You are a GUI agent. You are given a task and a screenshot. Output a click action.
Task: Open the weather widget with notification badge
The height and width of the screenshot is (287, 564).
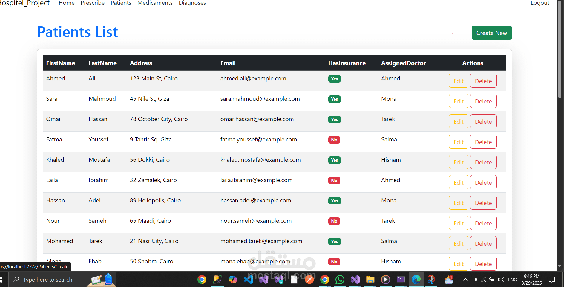click(x=449, y=280)
